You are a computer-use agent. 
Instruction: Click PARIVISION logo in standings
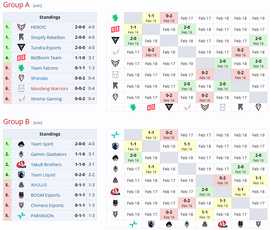pos(21,215)
